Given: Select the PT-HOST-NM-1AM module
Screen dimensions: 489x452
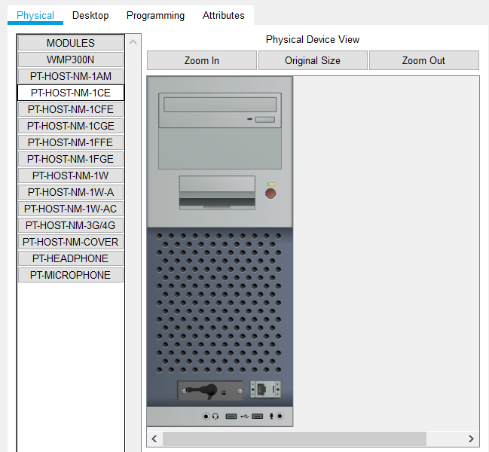Looking at the screenshot, I should tap(71, 76).
